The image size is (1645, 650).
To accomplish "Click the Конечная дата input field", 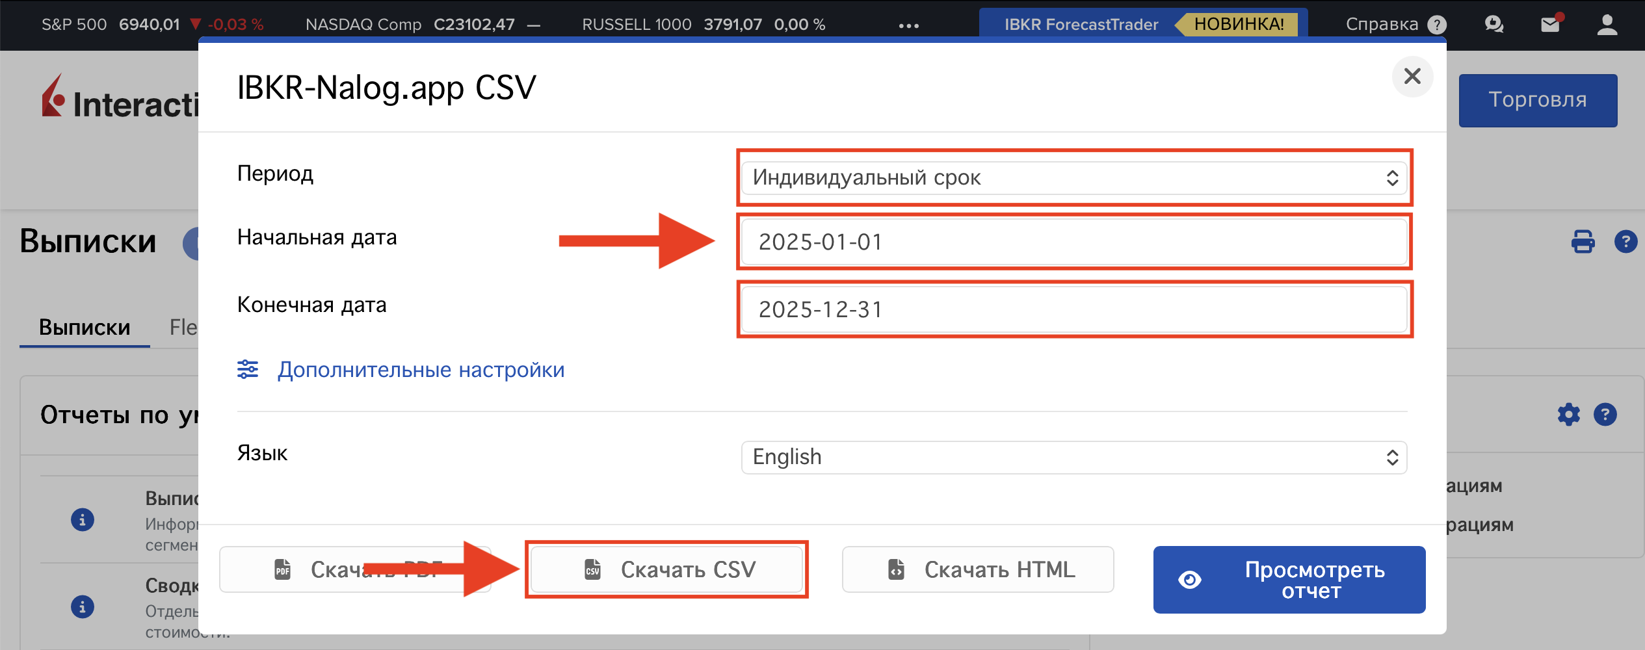I will (x=1074, y=309).
